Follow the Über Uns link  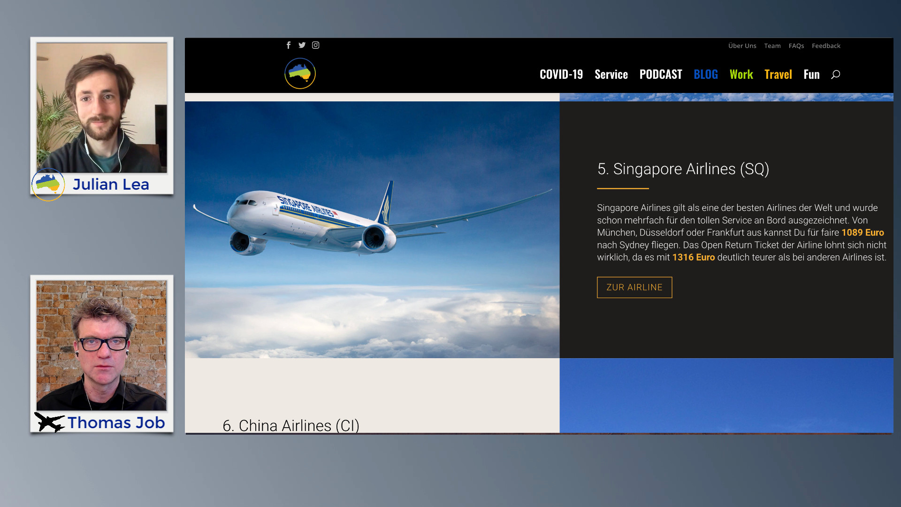pyautogui.click(x=742, y=46)
